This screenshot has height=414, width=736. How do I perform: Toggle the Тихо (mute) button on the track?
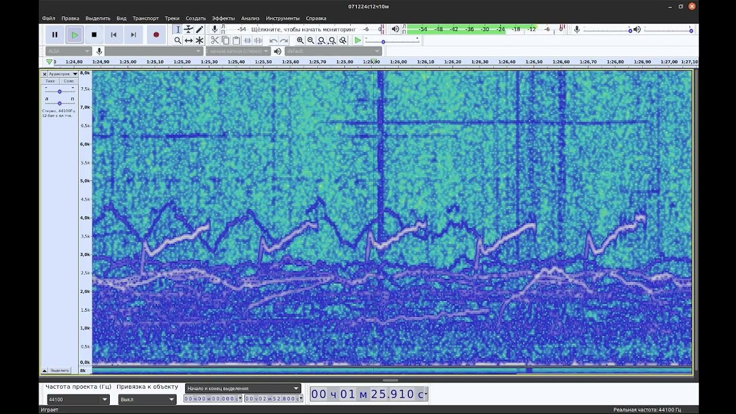coord(51,81)
